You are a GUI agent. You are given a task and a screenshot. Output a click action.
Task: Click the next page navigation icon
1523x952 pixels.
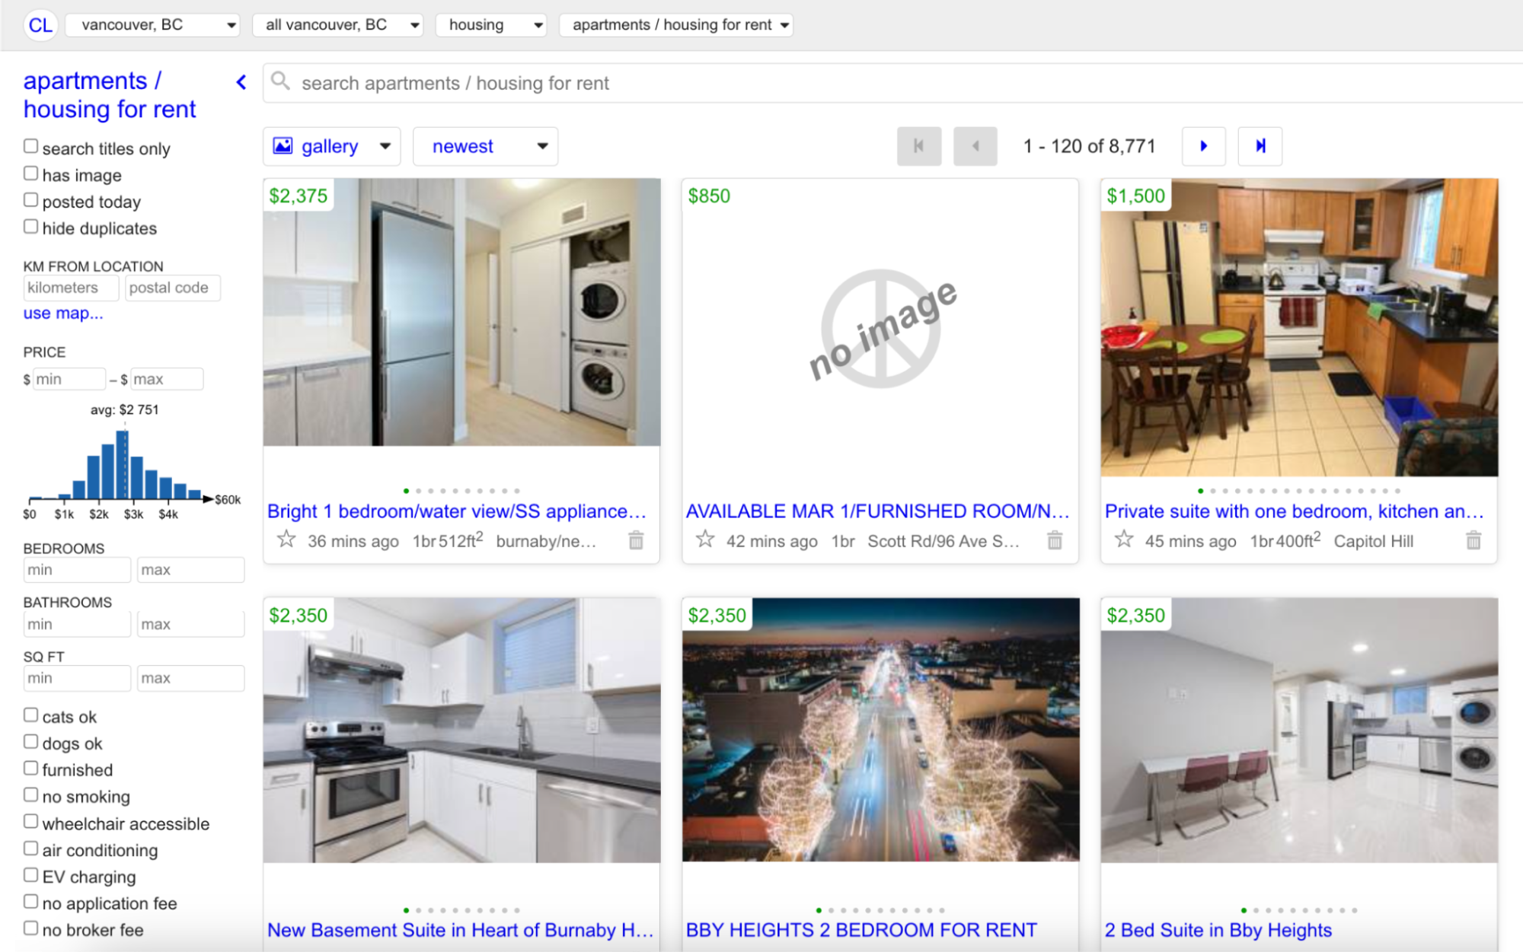click(1202, 146)
